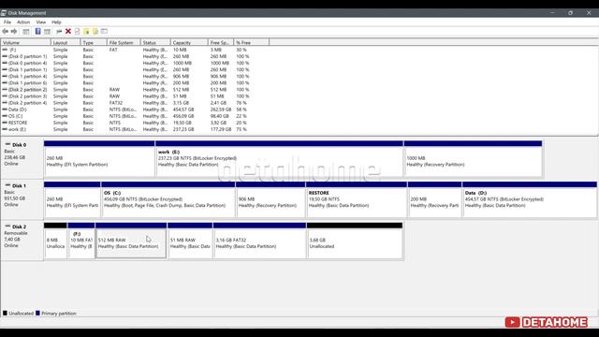Viewport: 599px width, 337px height.
Task: Click the red X Delete icon
Action: coord(68,31)
